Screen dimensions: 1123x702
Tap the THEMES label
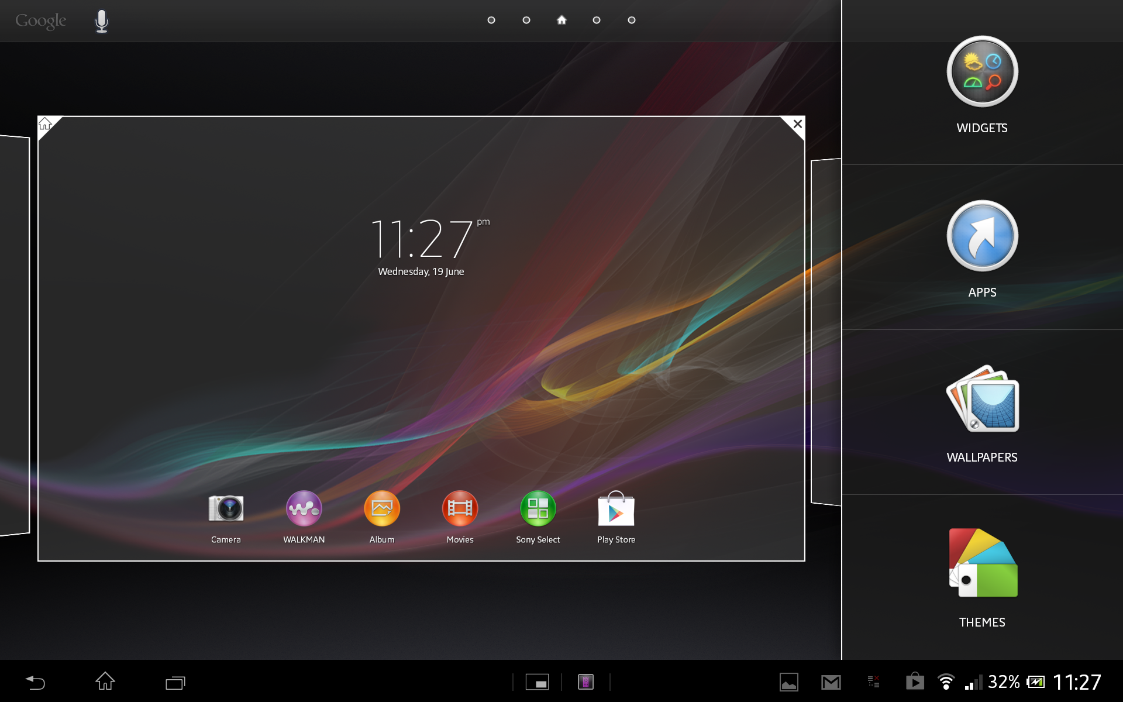point(982,622)
